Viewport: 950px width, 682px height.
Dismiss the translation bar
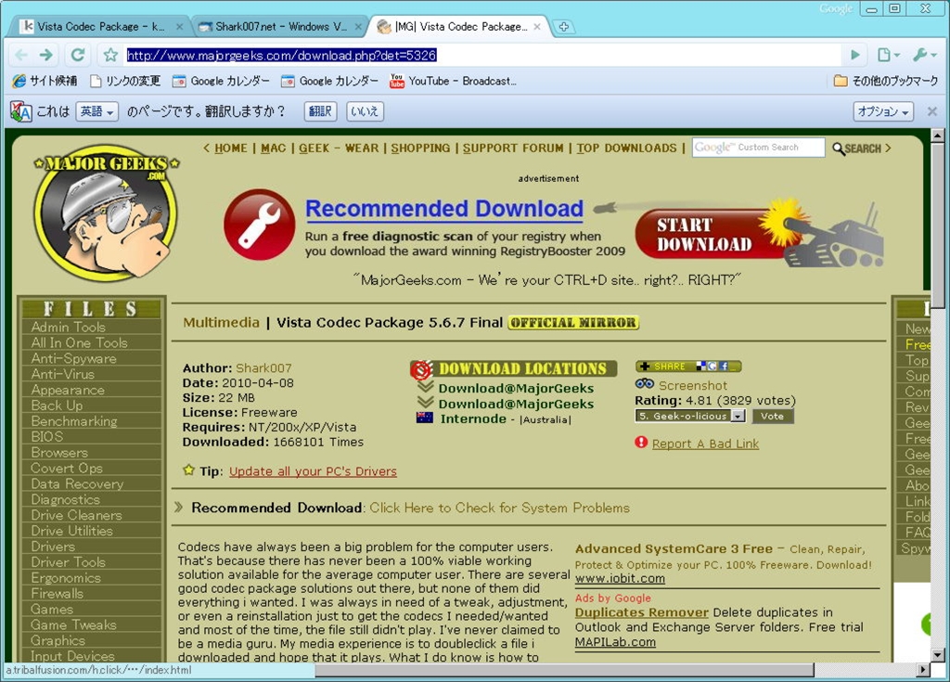[x=931, y=111]
